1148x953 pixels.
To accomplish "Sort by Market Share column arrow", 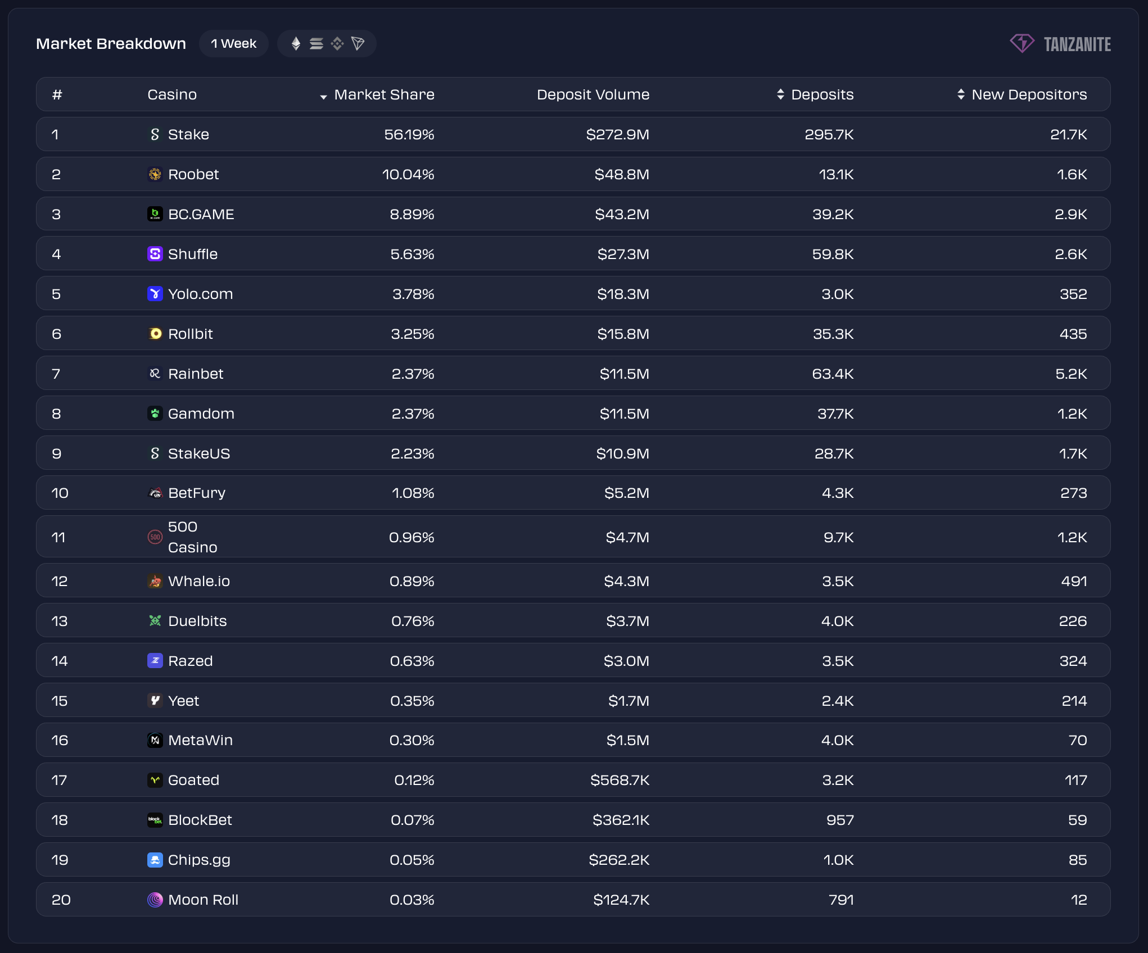I will [323, 96].
